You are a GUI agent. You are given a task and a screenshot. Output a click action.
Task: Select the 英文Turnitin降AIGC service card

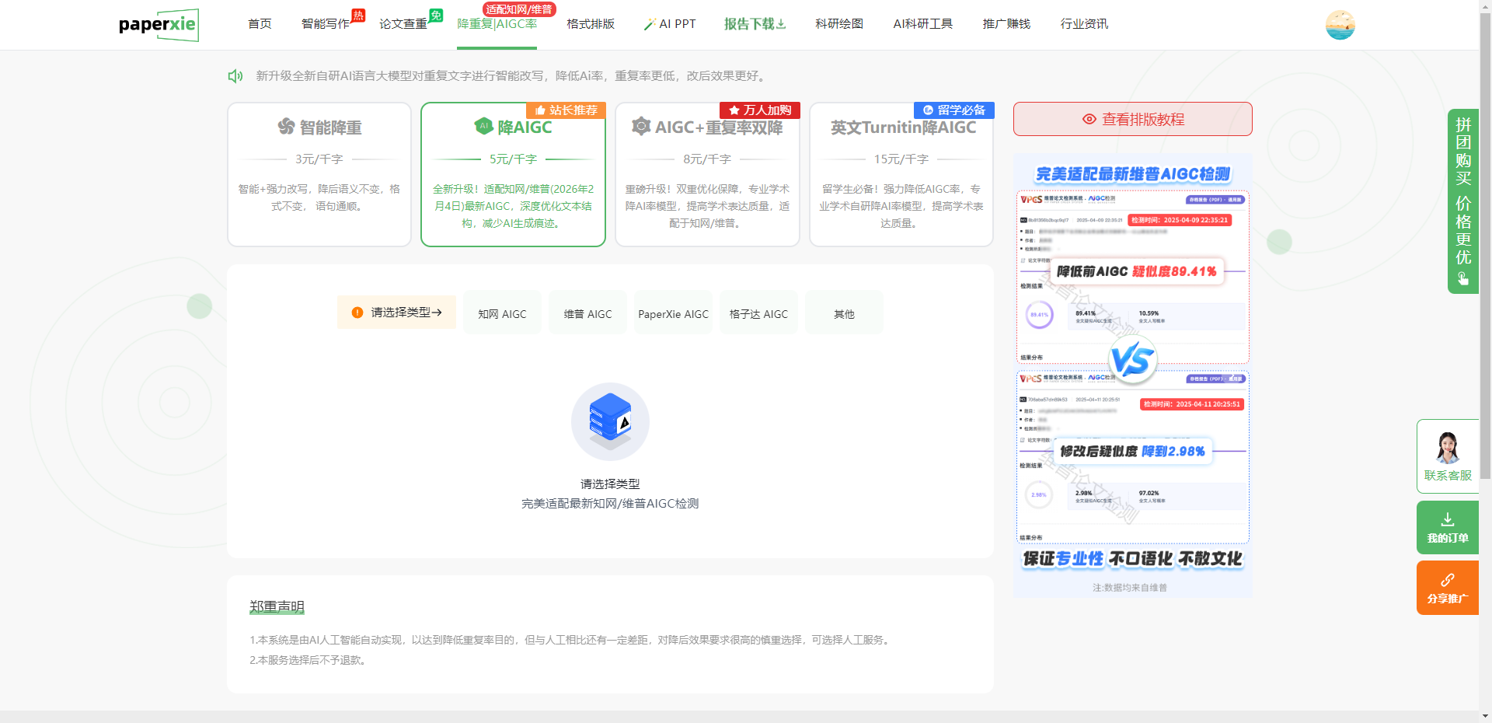901,174
